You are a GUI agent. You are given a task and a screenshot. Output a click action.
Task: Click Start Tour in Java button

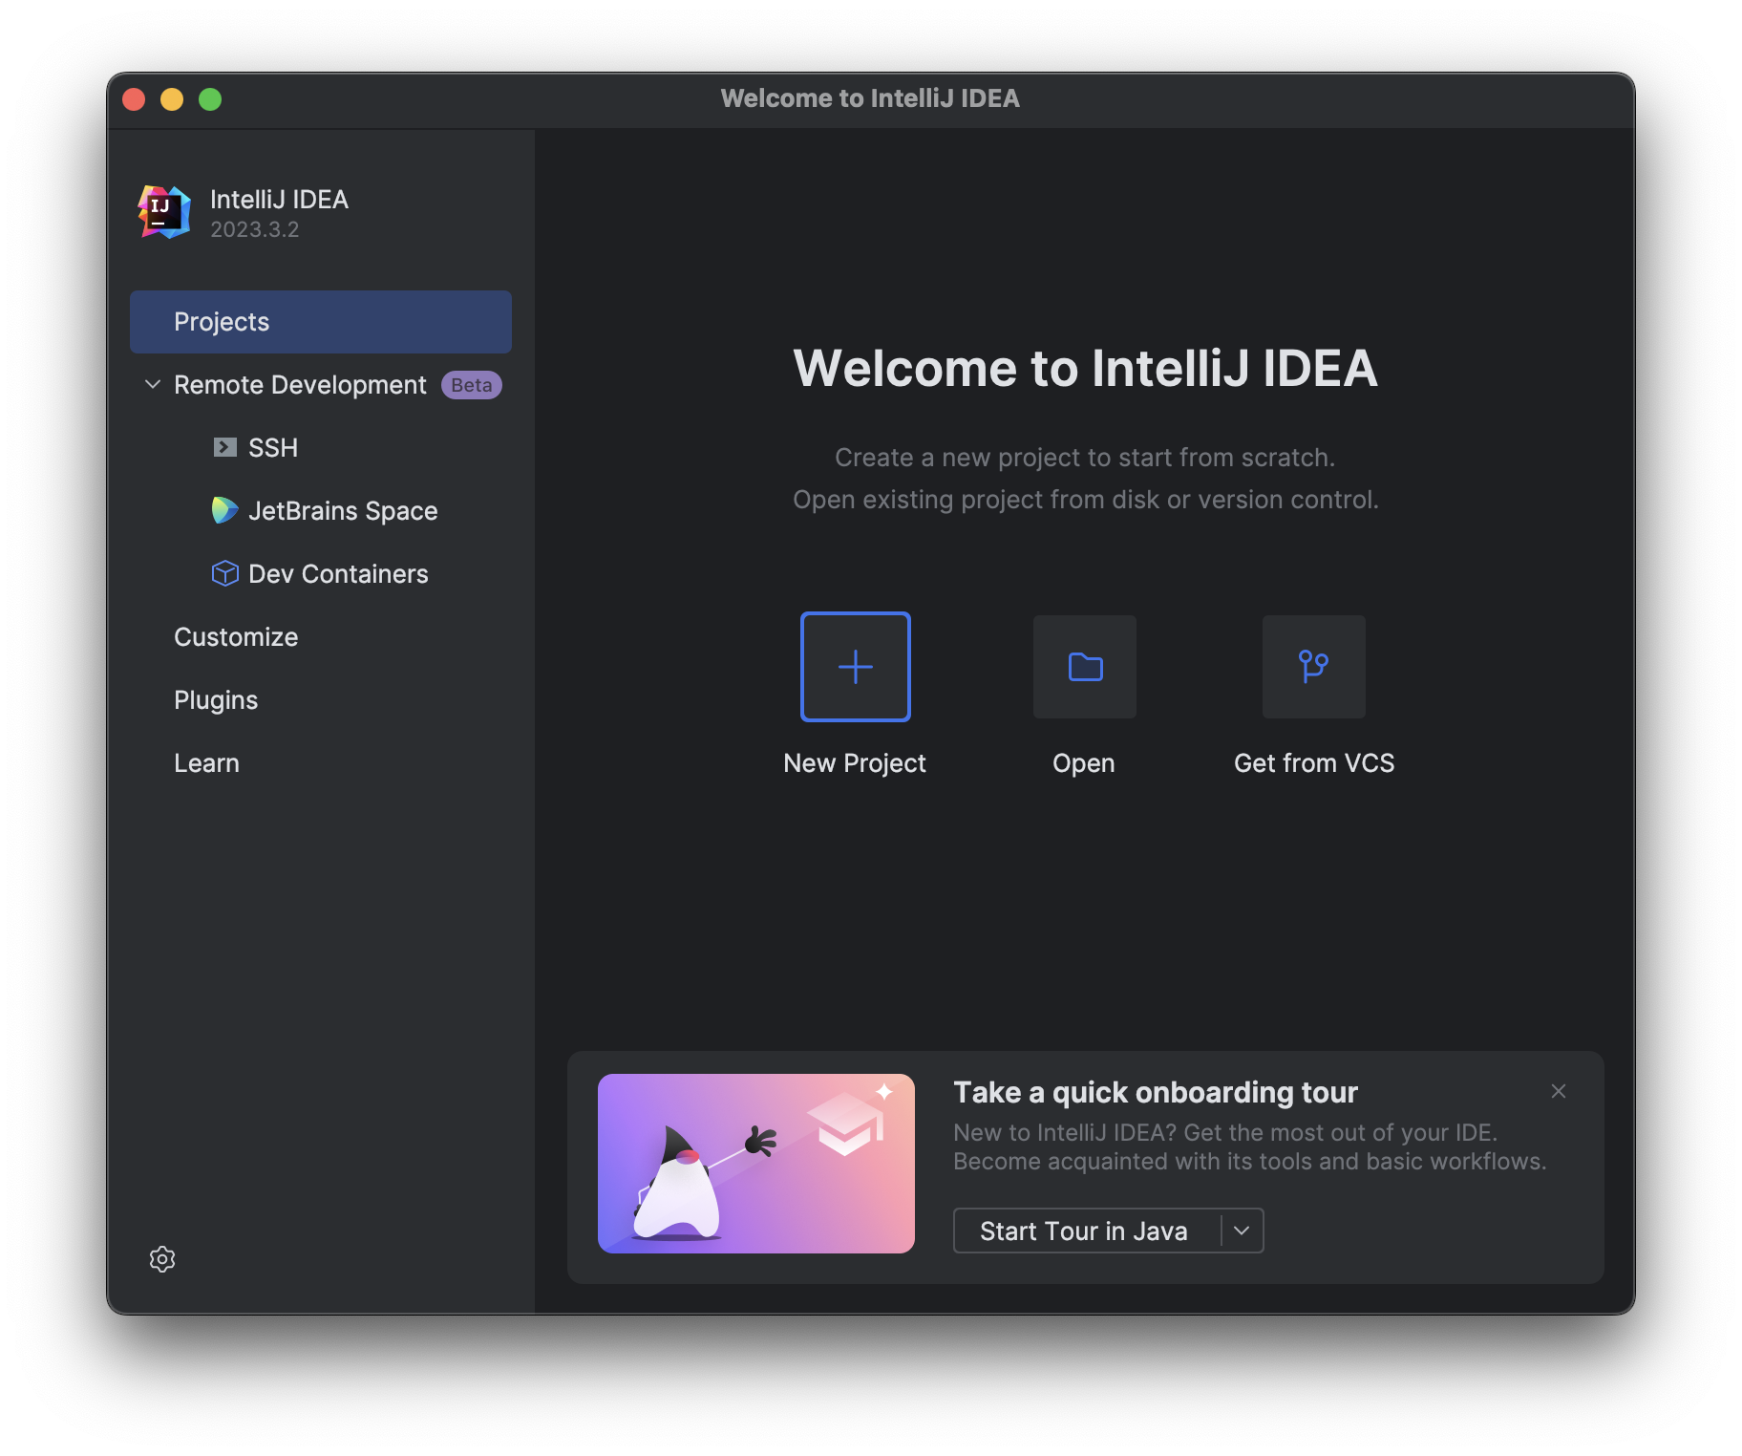(1084, 1231)
